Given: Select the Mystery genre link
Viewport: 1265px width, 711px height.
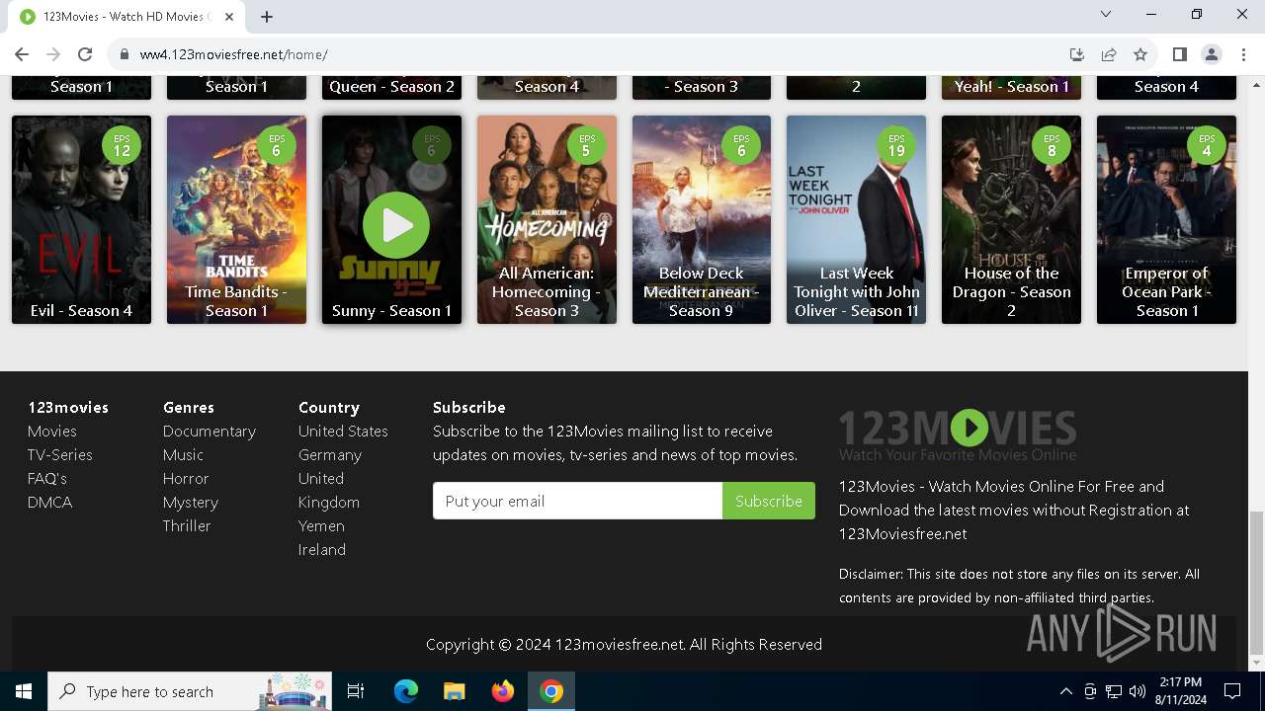Looking at the screenshot, I should 191,503.
